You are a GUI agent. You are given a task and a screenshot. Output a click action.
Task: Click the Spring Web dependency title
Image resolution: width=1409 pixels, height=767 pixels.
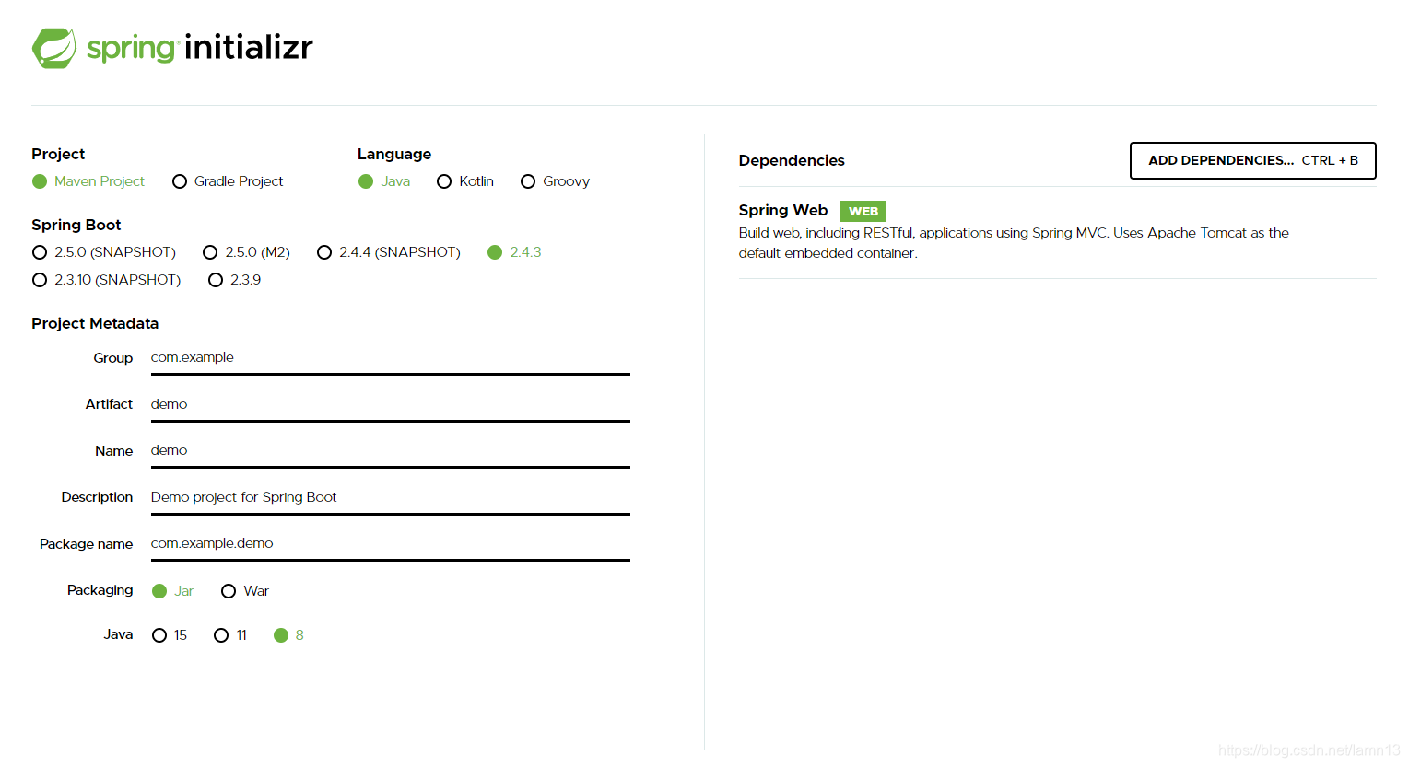[x=783, y=210]
